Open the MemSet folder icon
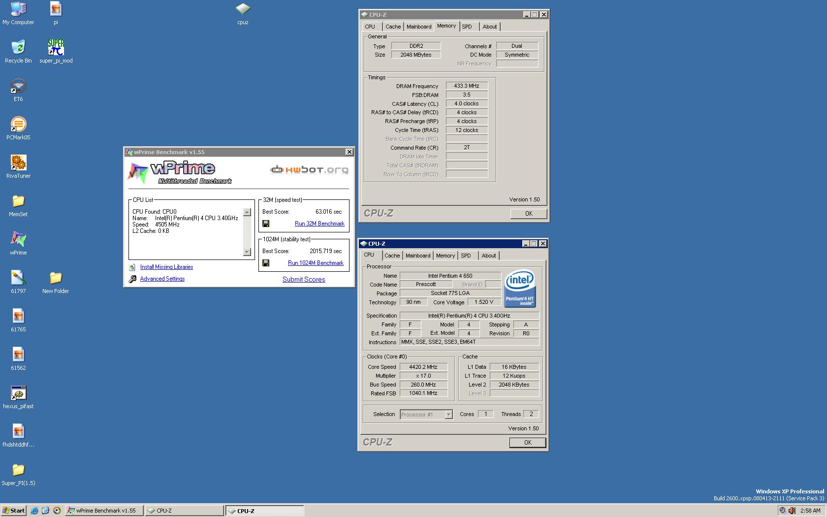This screenshot has width=827, height=517. [x=18, y=205]
